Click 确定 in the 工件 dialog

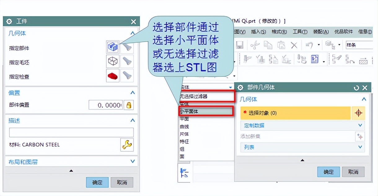tap(97, 183)
